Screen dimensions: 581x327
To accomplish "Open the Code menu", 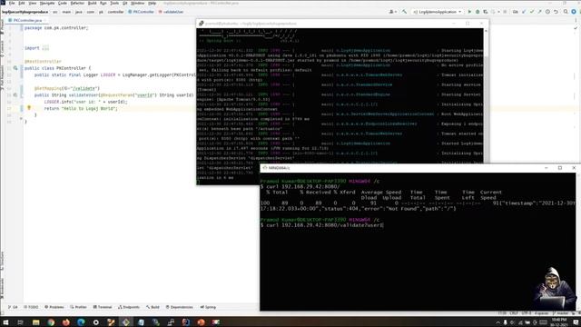I will (x=63, y=3).
